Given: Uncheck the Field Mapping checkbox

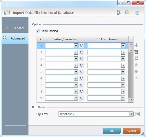Looking at the screenshot, I should click(x=38, y=31).
